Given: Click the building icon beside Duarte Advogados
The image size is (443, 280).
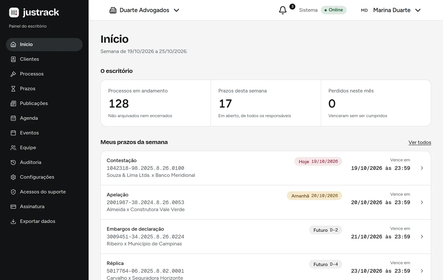Looking at the screenshot, I should coord(113,10).
